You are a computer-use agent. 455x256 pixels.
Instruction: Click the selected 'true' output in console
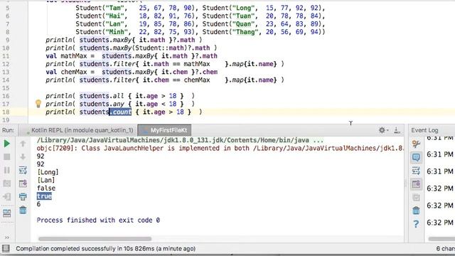pyautogui.click(x=44, y=196)
